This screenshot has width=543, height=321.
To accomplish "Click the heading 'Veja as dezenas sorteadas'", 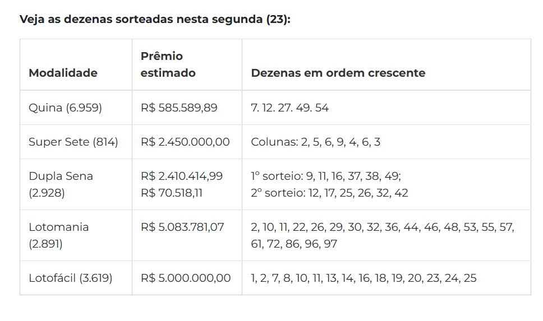I will (x=155, y=19).
